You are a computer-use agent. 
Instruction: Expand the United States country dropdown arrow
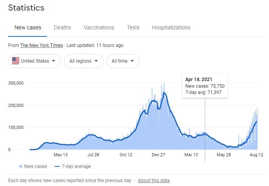point(53,61)
